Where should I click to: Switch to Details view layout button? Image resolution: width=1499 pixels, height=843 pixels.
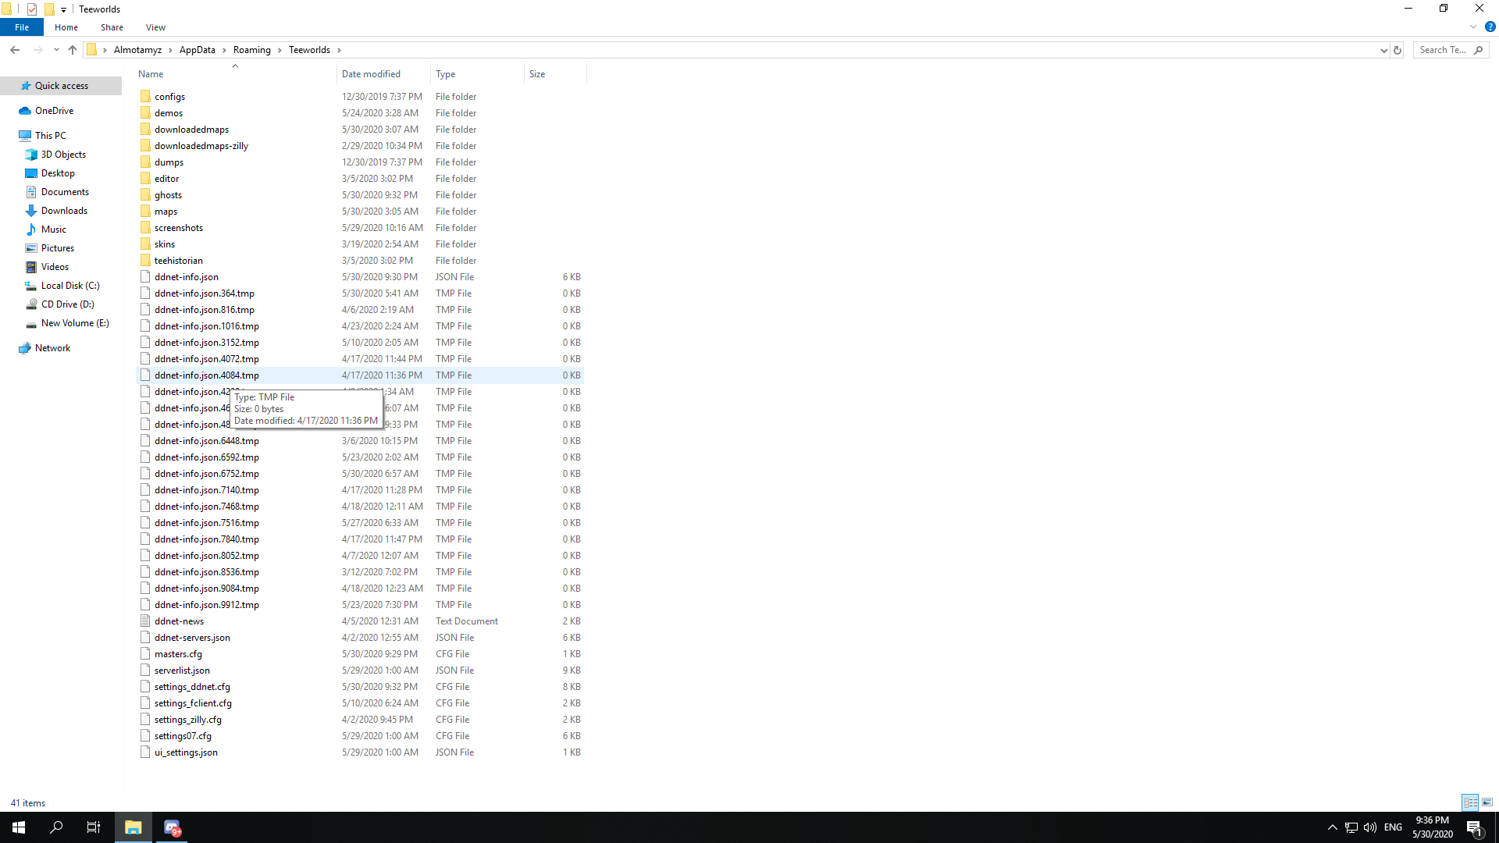(1471, 802)
